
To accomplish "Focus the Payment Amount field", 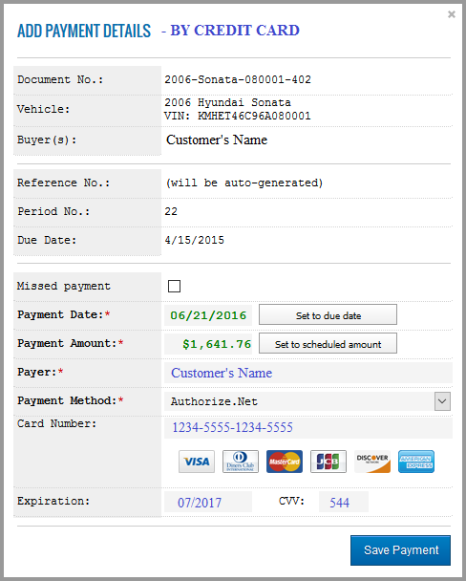I will 208,344.
